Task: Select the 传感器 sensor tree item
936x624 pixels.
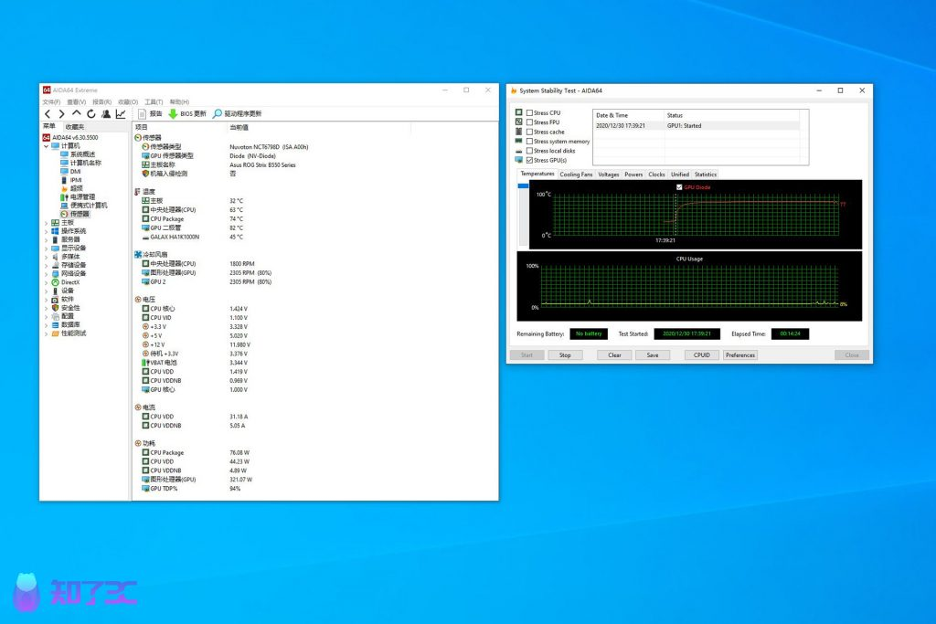Action: (x=75, y=214)
